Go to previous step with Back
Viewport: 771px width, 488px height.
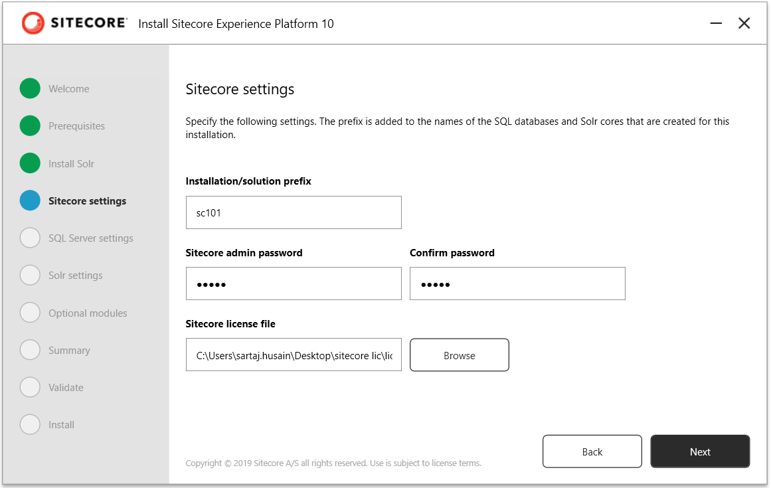click(x=592, y=451)
